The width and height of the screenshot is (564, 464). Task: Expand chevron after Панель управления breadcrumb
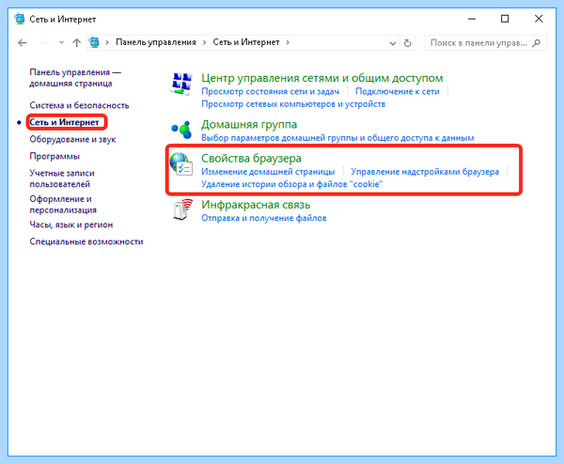pyautogui.click(x=204, y=42)
